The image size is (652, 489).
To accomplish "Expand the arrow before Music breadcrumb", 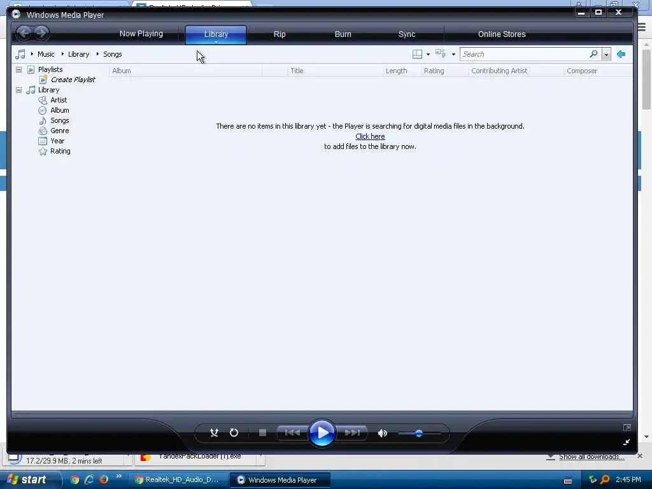I will pos(32,53).
